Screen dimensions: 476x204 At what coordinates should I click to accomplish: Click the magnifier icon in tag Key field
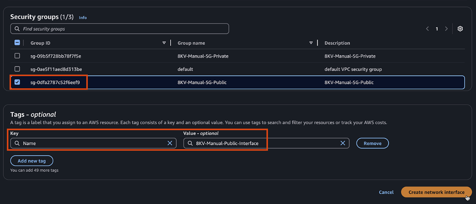point(17,143)
